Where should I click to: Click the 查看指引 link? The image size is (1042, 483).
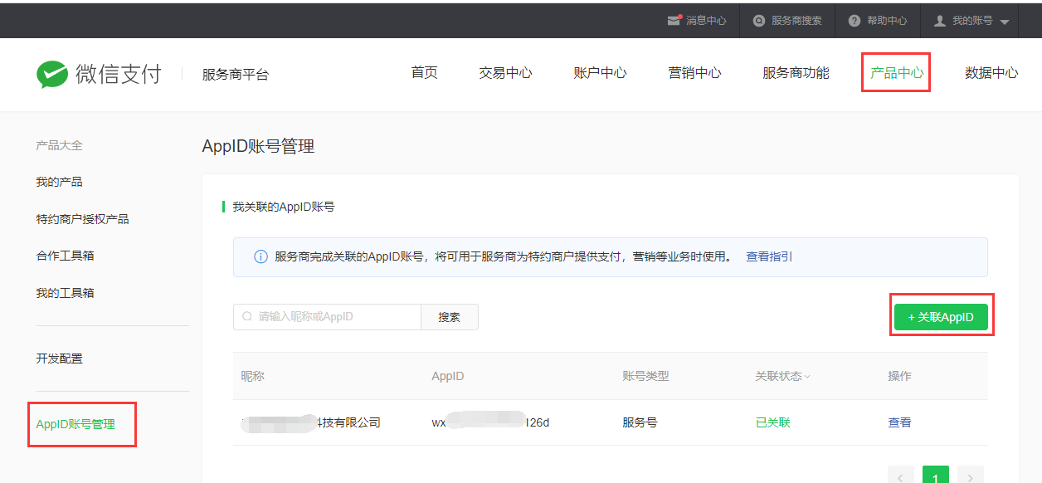pos(769,256)
